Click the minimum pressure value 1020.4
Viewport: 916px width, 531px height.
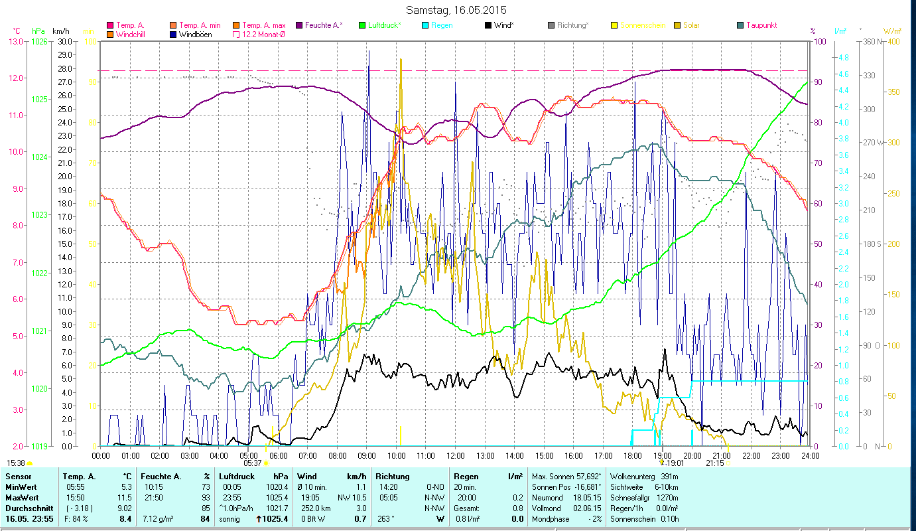[x=277, y=487]
